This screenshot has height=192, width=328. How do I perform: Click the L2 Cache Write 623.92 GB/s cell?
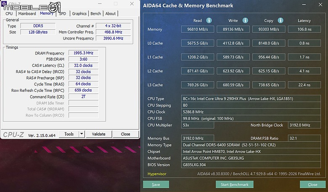[x=233, y=71]
